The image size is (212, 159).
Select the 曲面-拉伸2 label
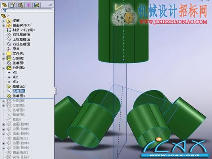[21, 129]
